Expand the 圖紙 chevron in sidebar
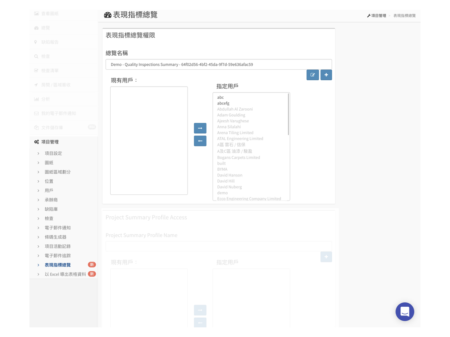The image size is (450, 337). point(39,163)
